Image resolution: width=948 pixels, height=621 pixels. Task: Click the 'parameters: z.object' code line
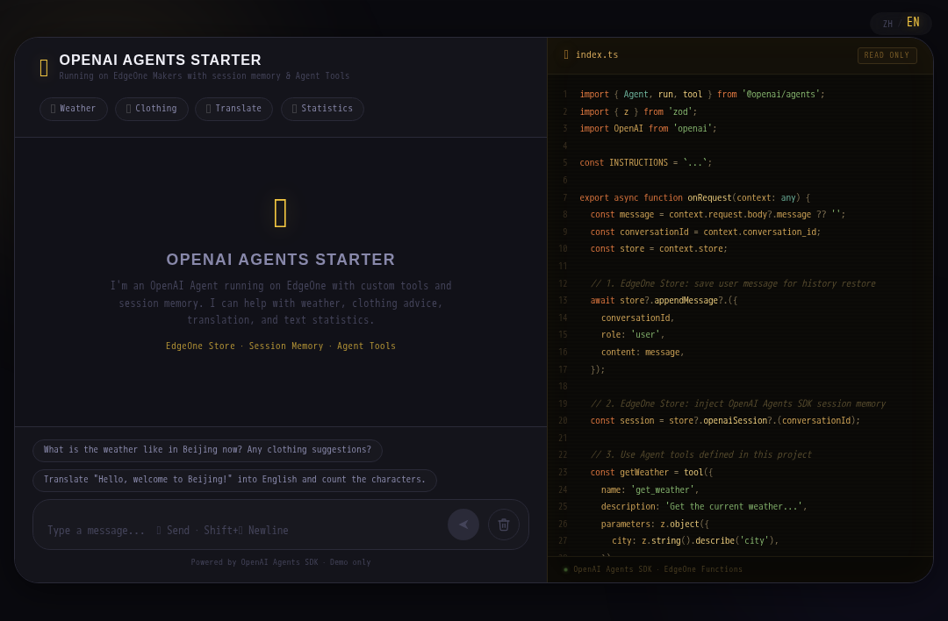655,525
